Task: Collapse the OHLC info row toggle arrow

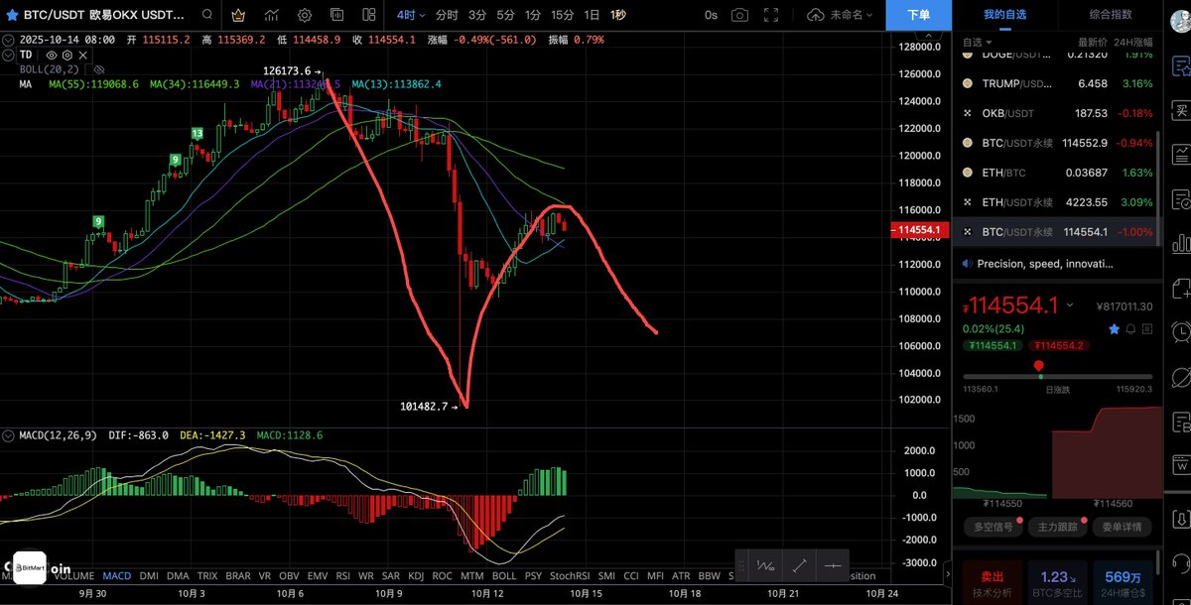Action: point(8,40)
